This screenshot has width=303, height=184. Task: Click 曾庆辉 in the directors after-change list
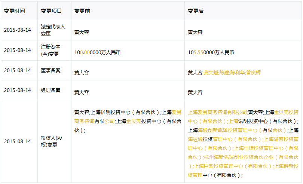click(253, 73)
